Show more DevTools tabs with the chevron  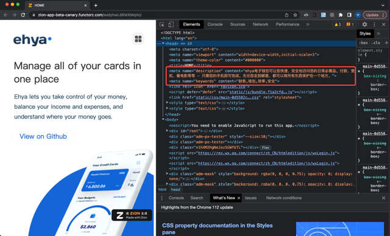(308, 24)
